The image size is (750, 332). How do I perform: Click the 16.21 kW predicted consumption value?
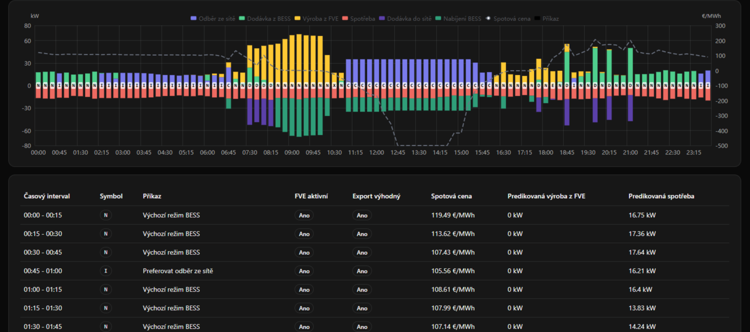pyautogui.click(x=642, y=271)
